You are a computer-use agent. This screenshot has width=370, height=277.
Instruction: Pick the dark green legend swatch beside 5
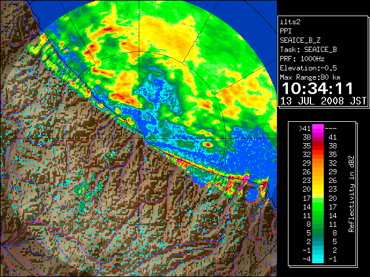[318, 233]
